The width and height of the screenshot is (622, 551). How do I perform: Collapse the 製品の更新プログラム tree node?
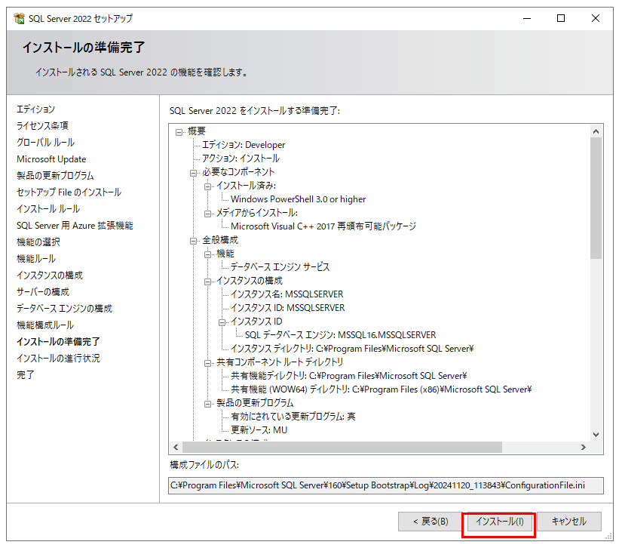coord(208,403)
